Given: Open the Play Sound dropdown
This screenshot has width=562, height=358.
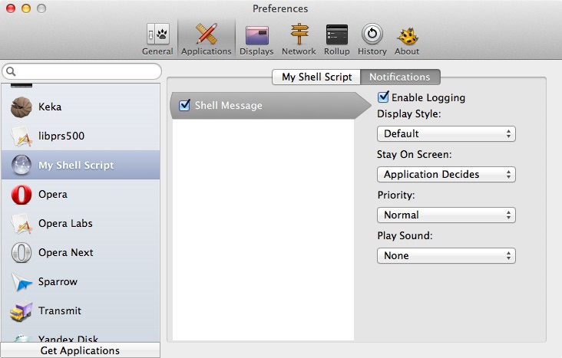Looking at the screenshot, I should pos(446,255).
